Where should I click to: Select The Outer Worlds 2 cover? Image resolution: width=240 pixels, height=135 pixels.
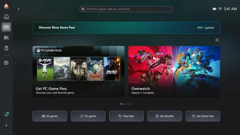coord(95,69)
